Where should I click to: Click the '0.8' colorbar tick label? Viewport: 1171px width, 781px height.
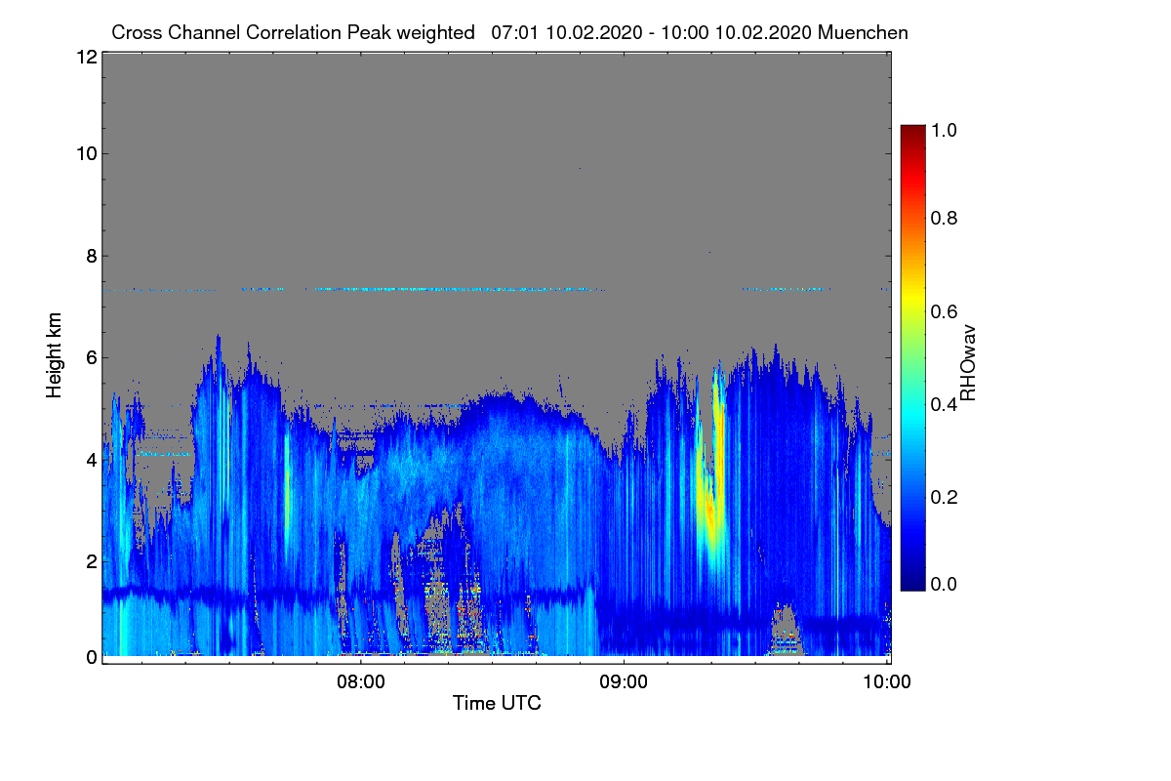[x=943, y=218]
